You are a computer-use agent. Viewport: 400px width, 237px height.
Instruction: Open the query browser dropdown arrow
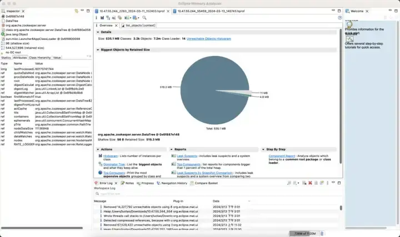[138, 18]
